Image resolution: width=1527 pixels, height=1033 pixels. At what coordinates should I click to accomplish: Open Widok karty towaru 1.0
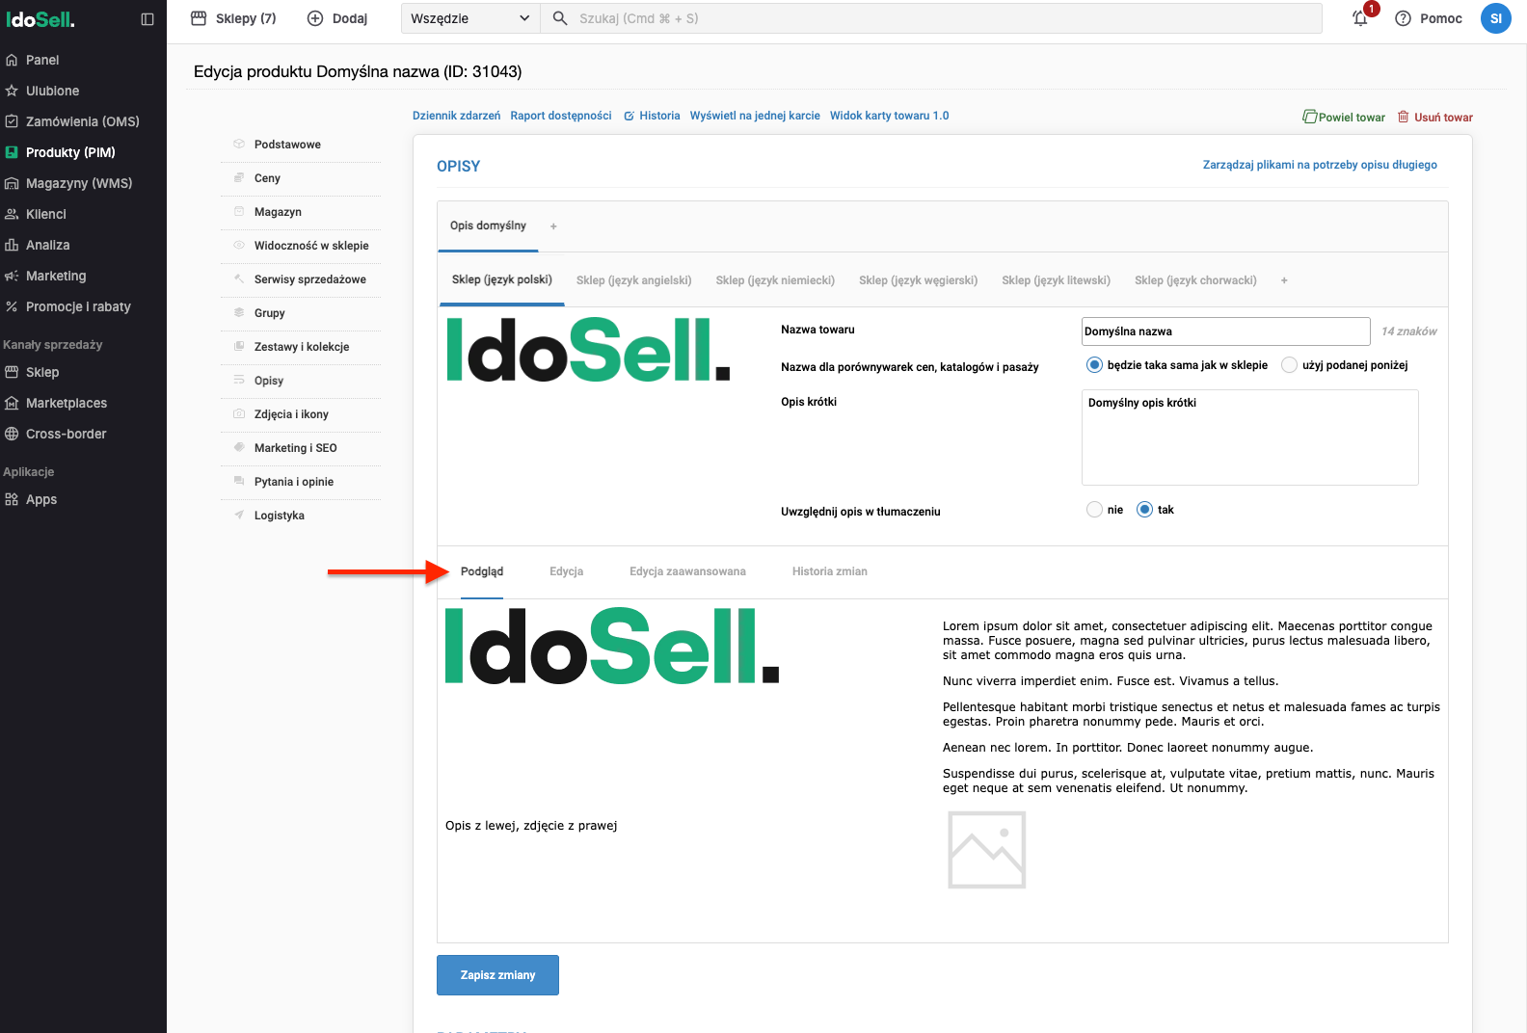889,116
